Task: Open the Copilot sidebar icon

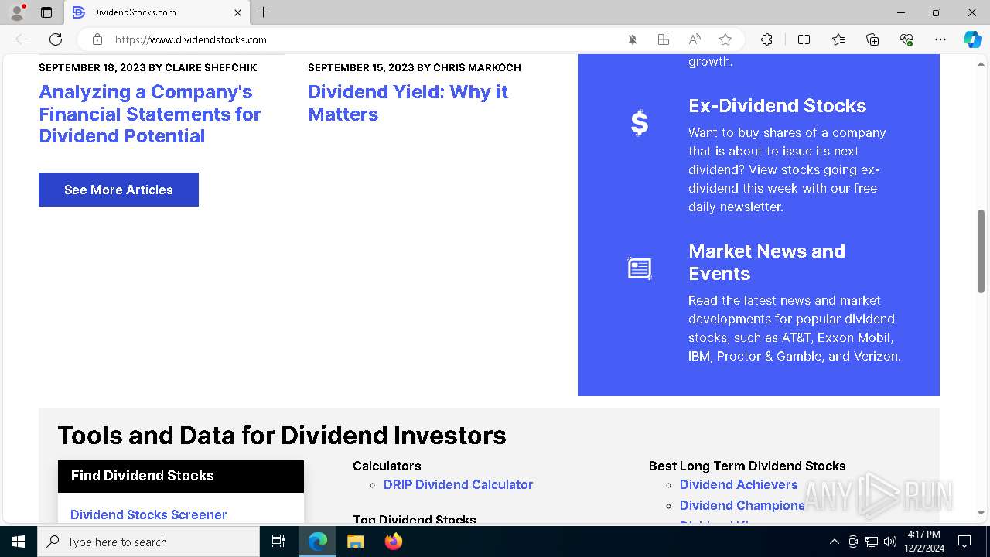Action: click(972, 39)
